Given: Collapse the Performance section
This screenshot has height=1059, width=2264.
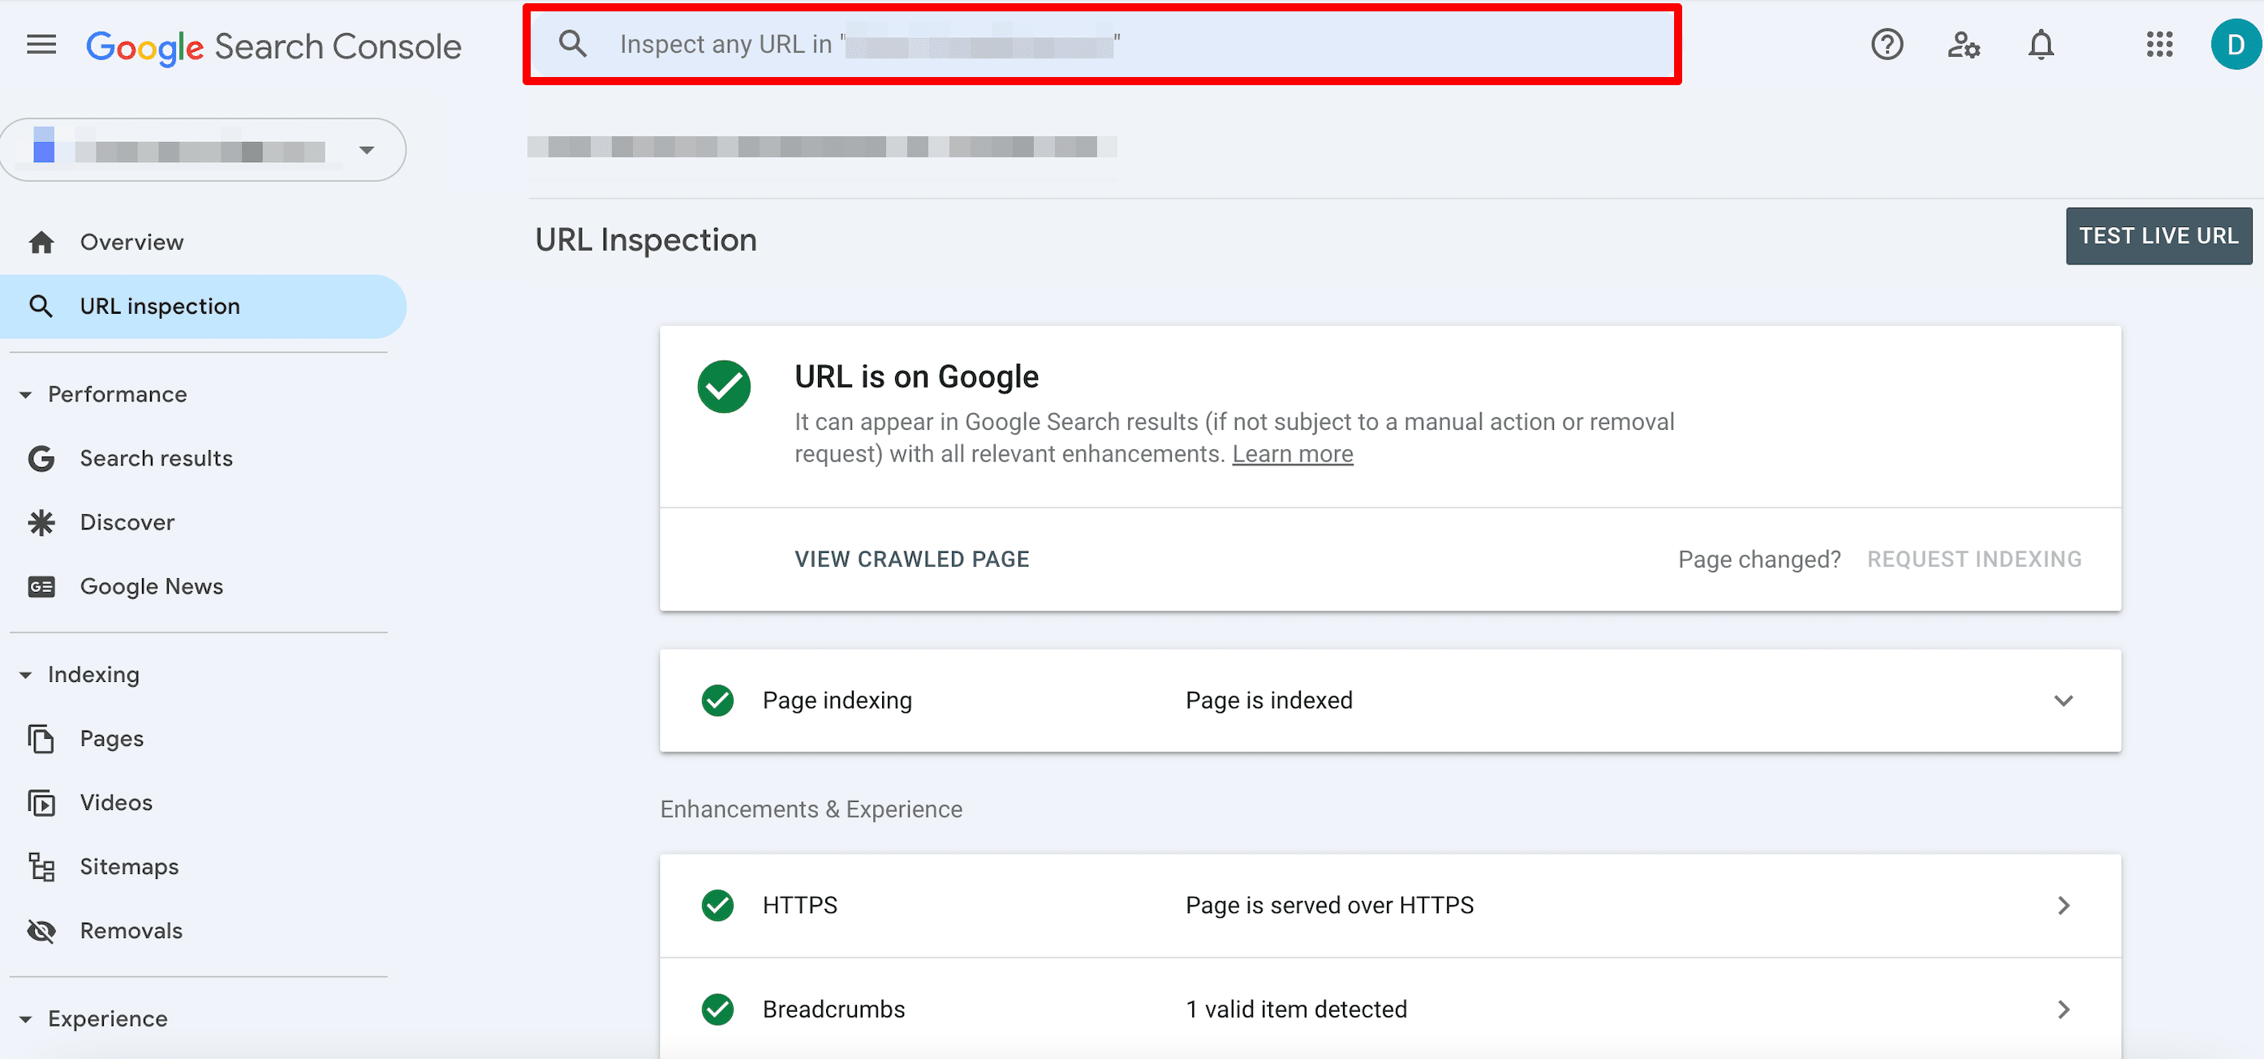Looking at the screenshot, I should (25, 394).
